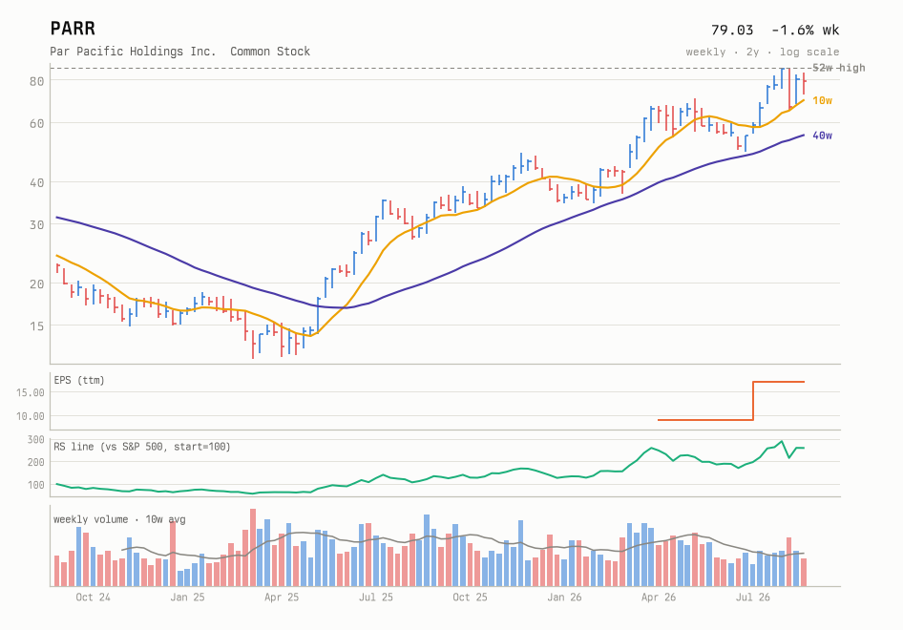The image size is (903, 630).
Task: Click the 40 price axis label
Action: (x=37, y=182)
